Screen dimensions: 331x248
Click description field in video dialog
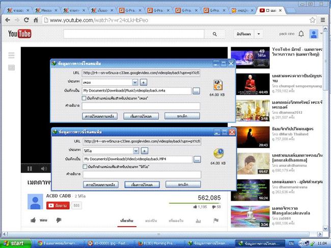click(x=142, y=174)
